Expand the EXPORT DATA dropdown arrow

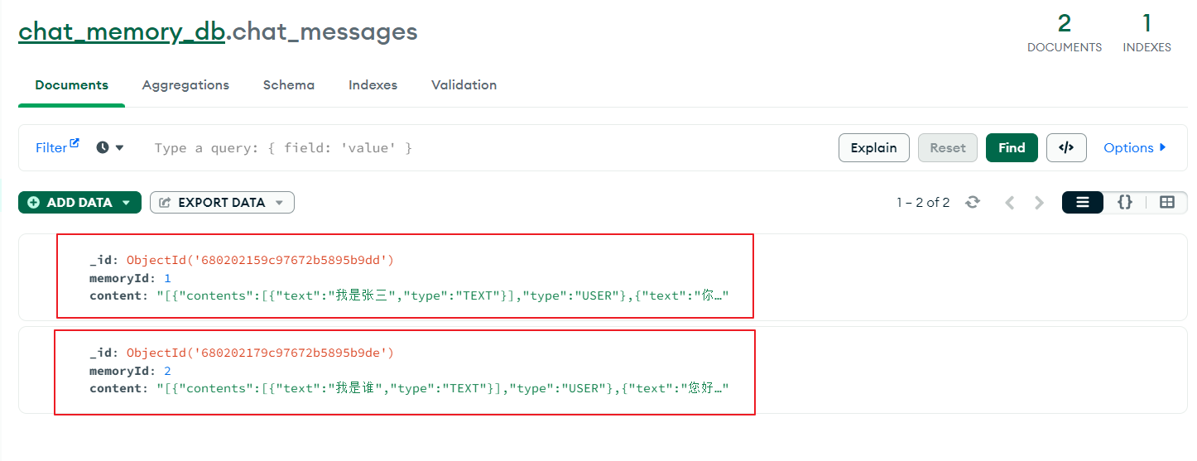click(279, 203)
